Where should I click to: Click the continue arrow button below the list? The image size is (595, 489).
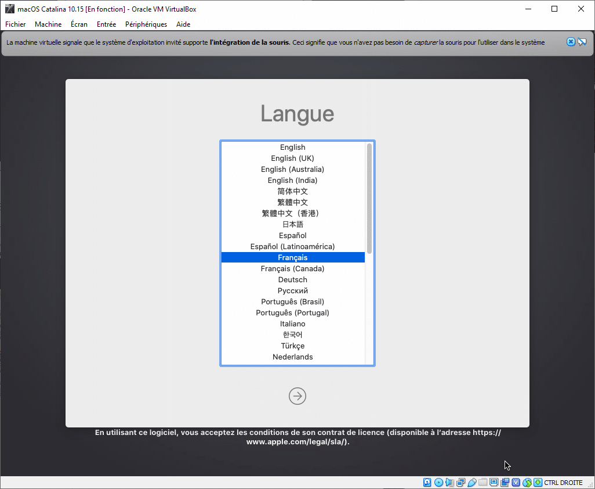297,396
